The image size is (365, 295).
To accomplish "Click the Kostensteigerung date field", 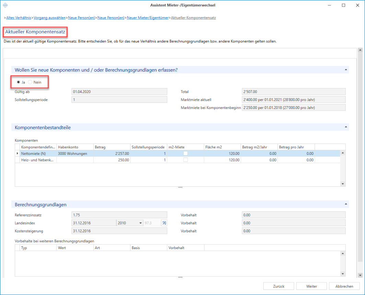I will click(119, 231).
